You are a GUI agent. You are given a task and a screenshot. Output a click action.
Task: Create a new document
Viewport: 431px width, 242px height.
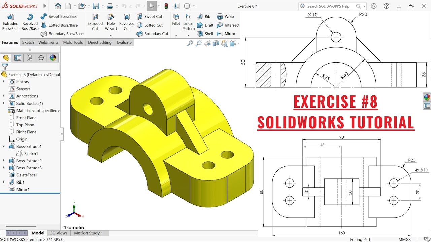68,6
